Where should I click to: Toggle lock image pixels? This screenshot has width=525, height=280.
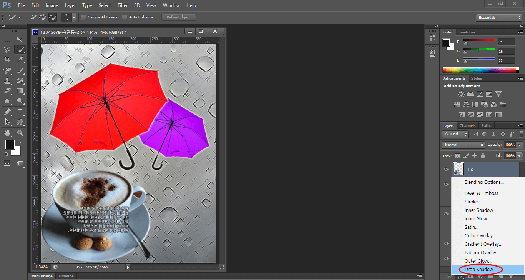coord(466,156)
